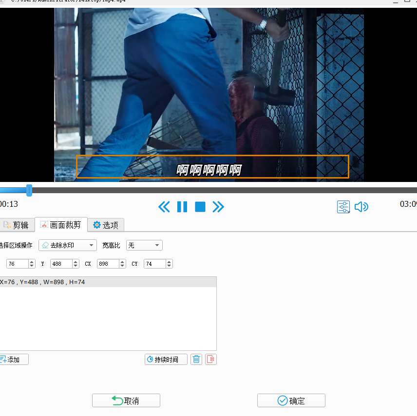This screenshot has width=417, height=416.
Task: Click the CX width input field
Action: 108,264
